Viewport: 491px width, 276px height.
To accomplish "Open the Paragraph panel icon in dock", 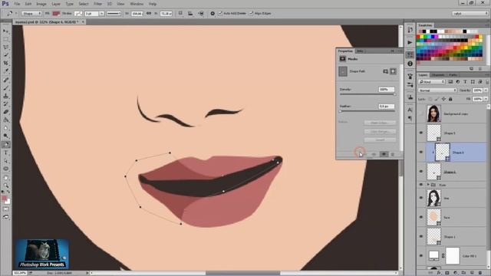I will [x=410, y=118].
